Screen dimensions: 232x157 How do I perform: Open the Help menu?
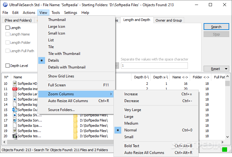tap(85, 13)
